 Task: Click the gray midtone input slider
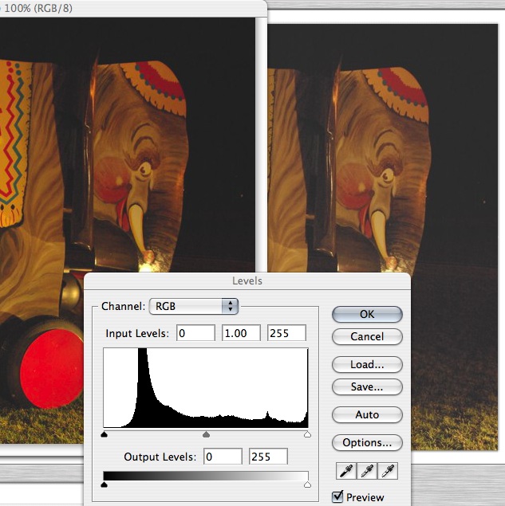[x=207, y=435]
